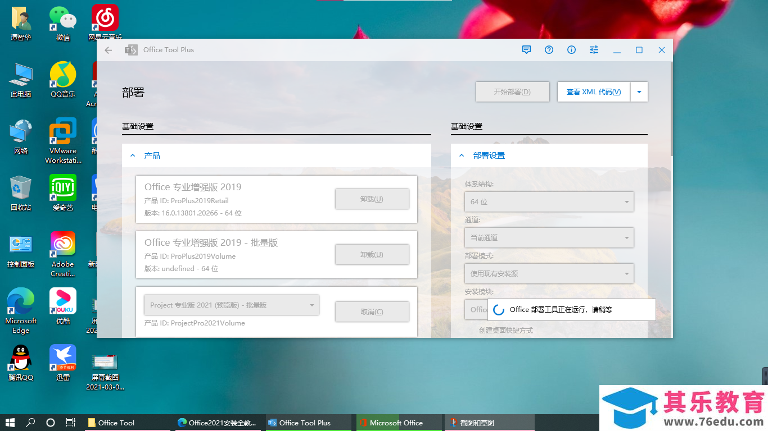Uninstall Office 专业增强版 2019 批量版
The height and width of the screenshot is (431, 768).
pyautogui.click(x=372, y=255)
